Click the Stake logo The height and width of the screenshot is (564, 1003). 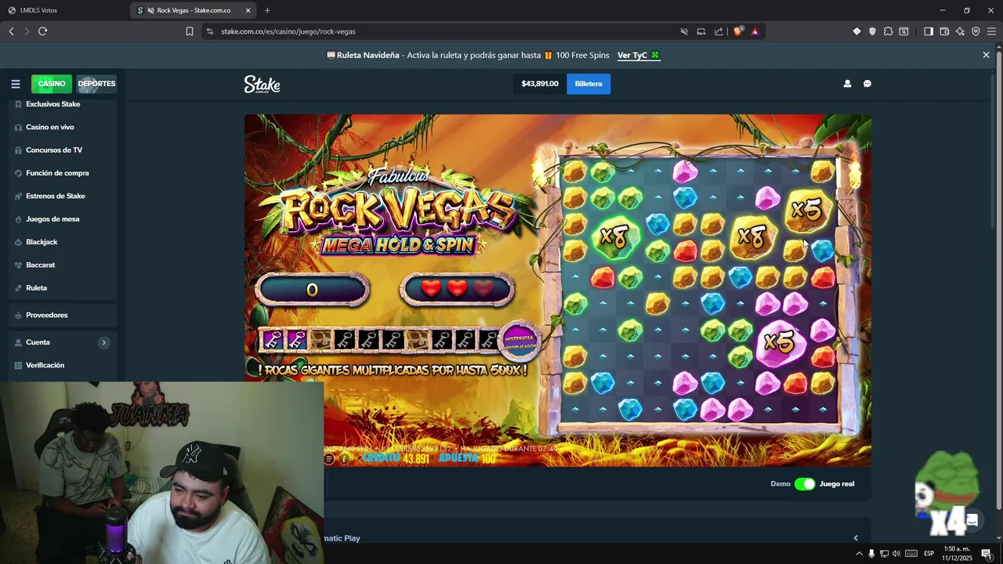(262, 84)
